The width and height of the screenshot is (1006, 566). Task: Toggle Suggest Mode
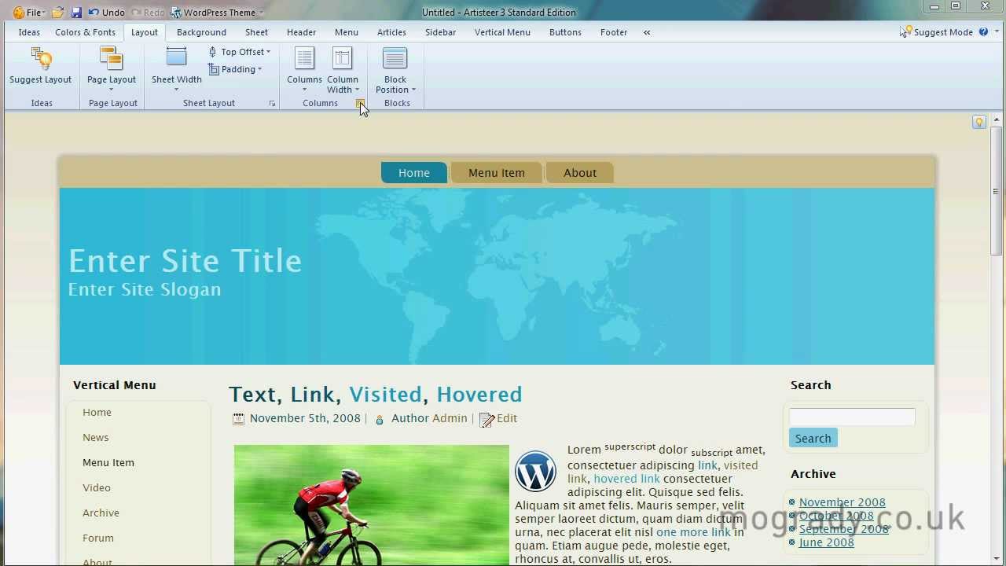(937, 32)
